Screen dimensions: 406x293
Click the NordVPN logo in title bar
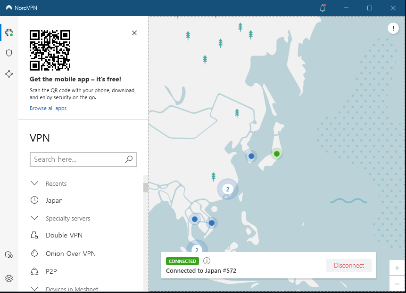[x=9, y=8]
